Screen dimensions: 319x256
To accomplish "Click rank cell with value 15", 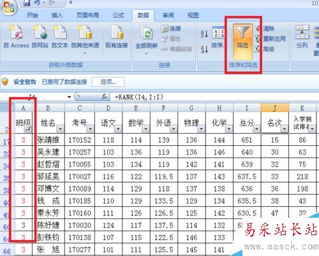I will click(274, 140).
